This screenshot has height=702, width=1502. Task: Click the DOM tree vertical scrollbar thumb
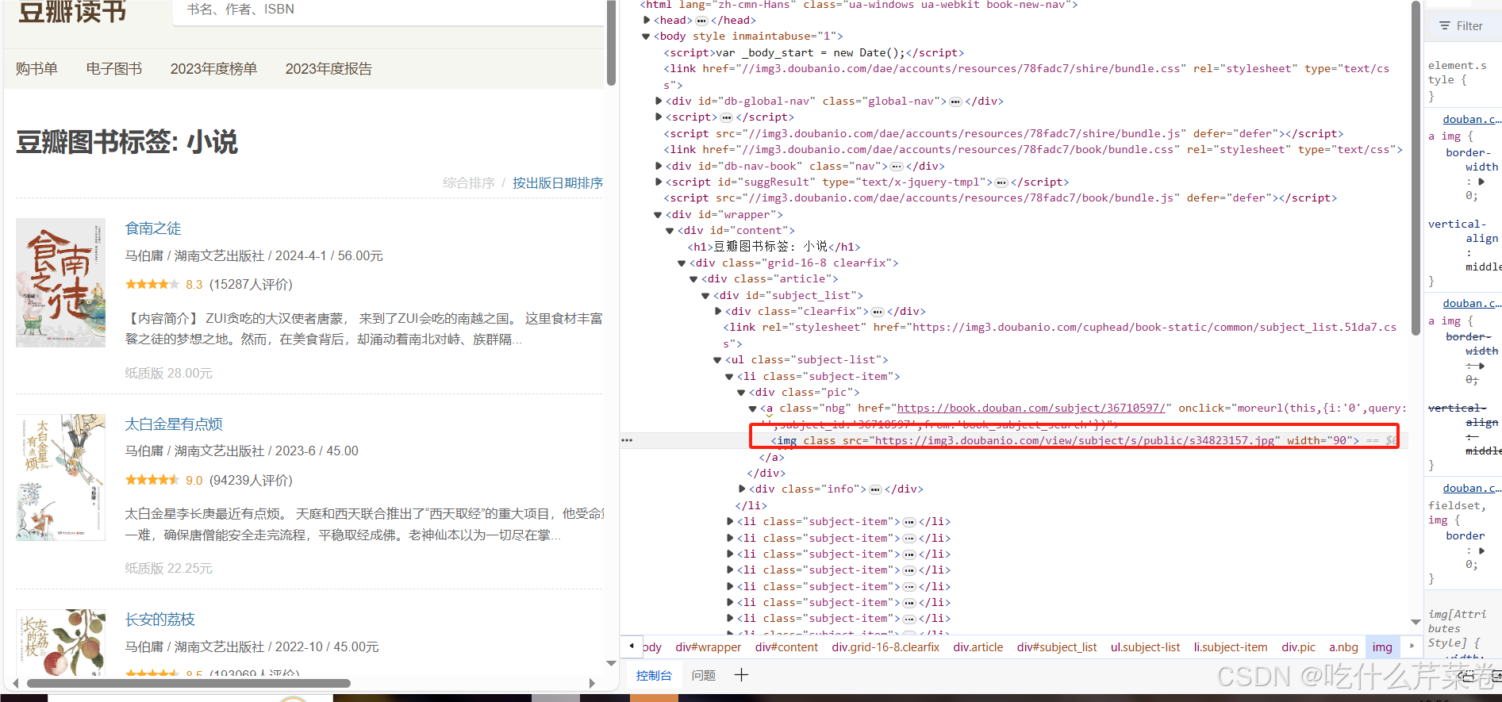1416,168
